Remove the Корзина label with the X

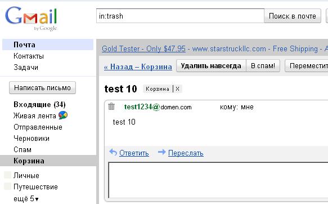coord(177,89)
